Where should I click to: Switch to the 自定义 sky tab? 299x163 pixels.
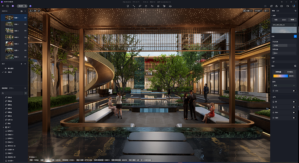click(284, 20)
